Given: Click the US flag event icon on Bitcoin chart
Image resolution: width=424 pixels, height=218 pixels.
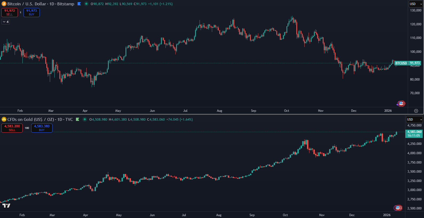Looking at the screenshot, I should [x=401, y=104].
